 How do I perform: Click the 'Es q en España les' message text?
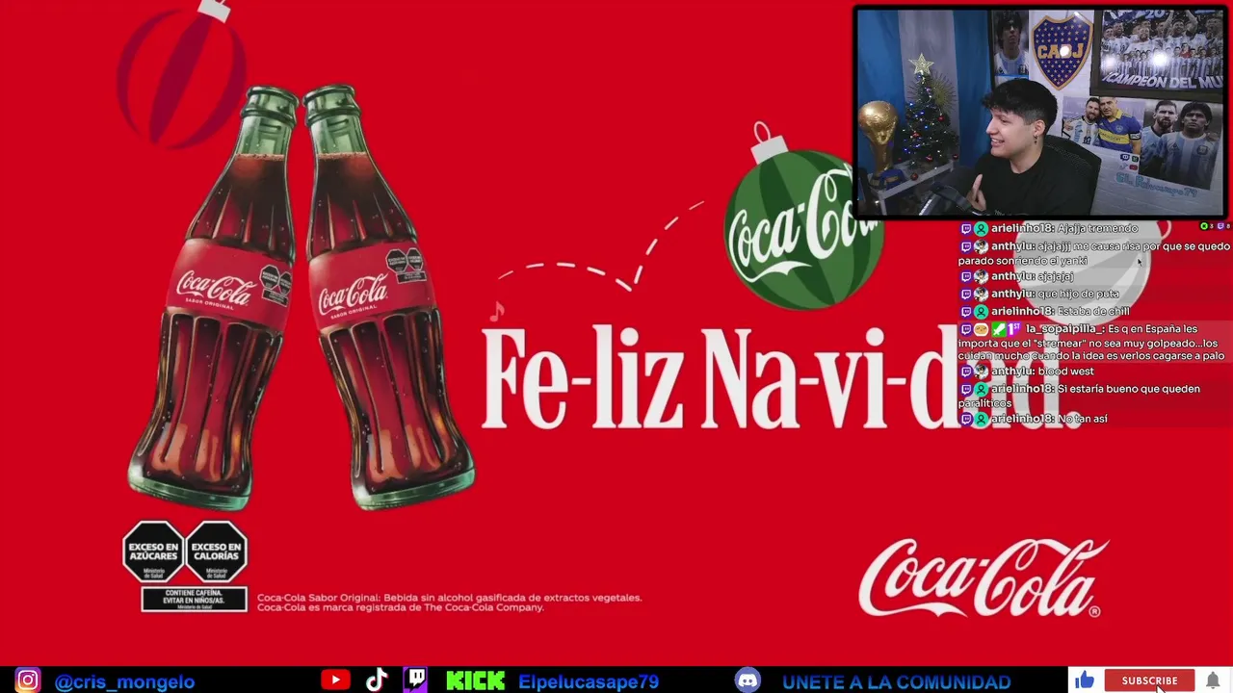pos(1091,343)
